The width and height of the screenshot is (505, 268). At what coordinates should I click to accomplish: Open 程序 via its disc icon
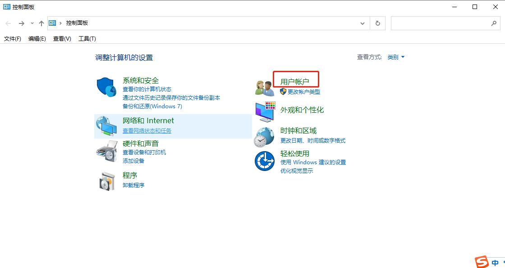pyautogui.click(x=106, y=181)
